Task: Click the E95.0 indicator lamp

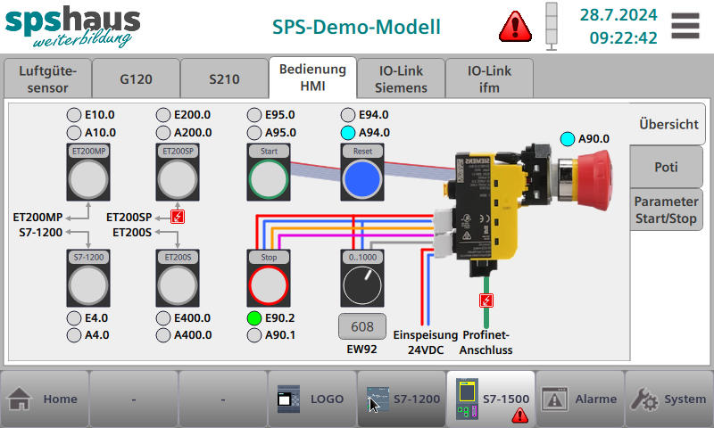Action: click(x=254, y=115)
